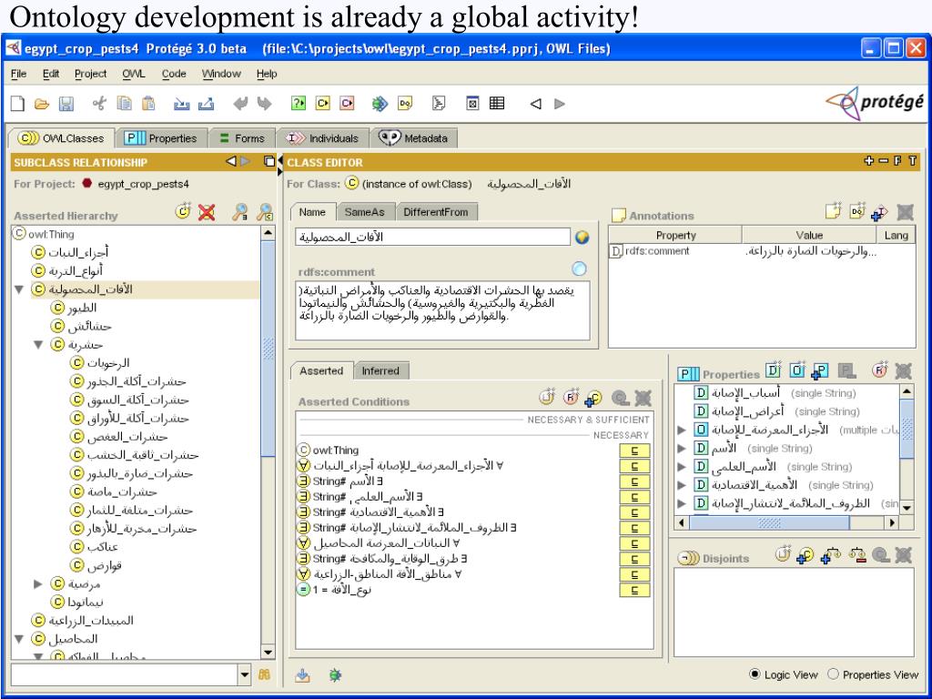This screenshot has width=932, height=699.
Task: Open a project using the folder icon
Action: coord(42,104)
